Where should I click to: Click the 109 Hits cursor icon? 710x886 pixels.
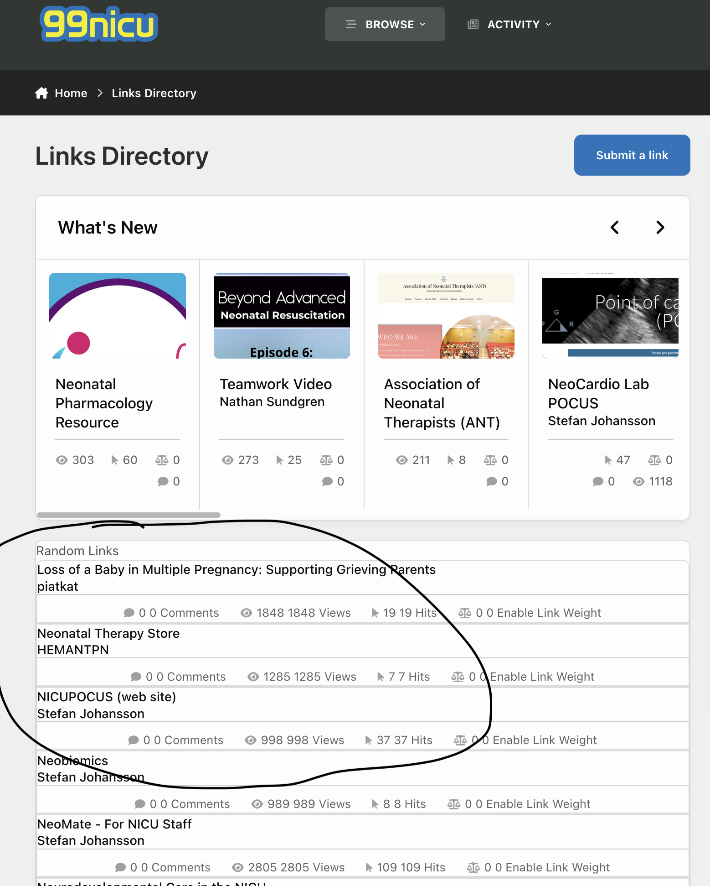(369, 867)
